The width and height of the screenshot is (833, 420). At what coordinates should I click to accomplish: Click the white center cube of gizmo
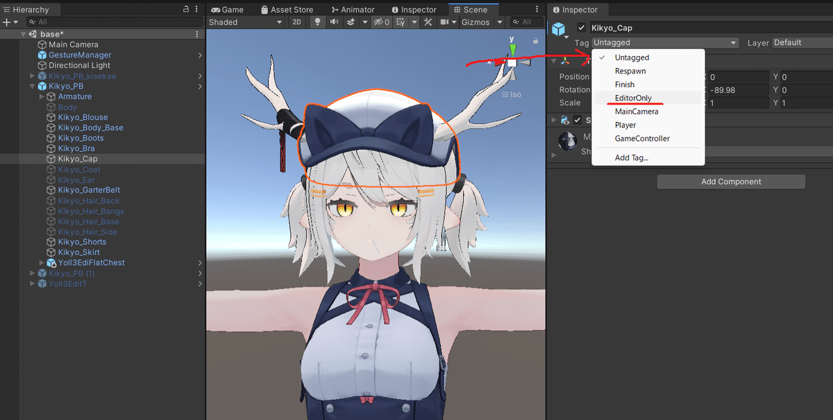tap(512, 63)
